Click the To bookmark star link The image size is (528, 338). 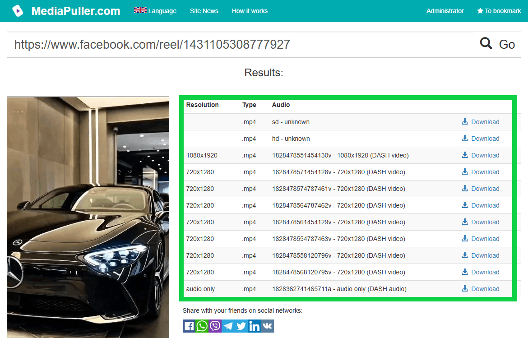click(x=499, y=11)
